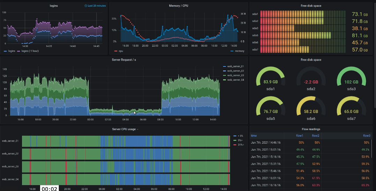Viewport: 376px width, 191px height.
Task: Click the 59.3% flow3 cell
Action: (365, 164)
